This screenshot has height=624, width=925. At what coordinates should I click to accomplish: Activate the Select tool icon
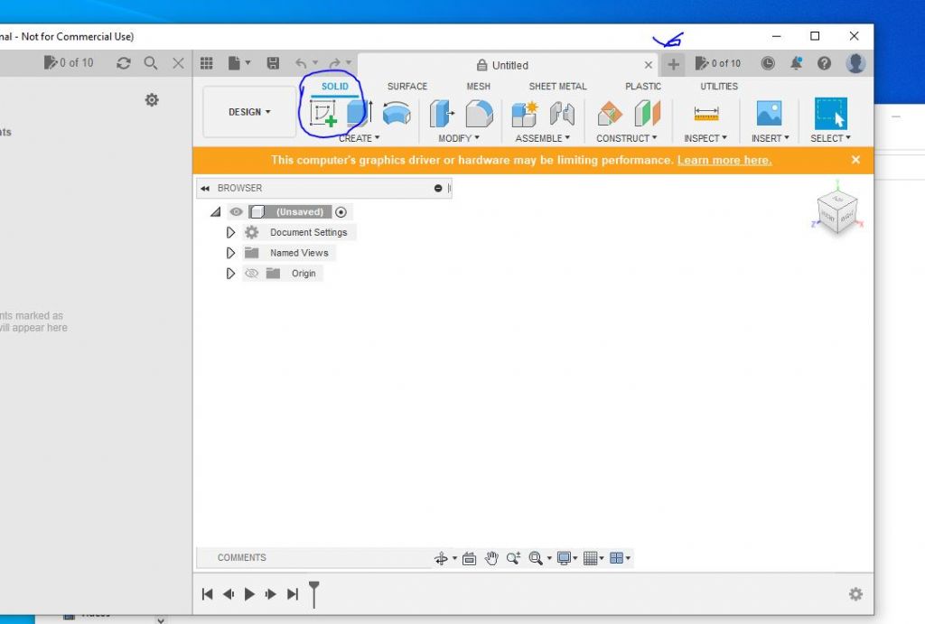click(x=831, y=113)
